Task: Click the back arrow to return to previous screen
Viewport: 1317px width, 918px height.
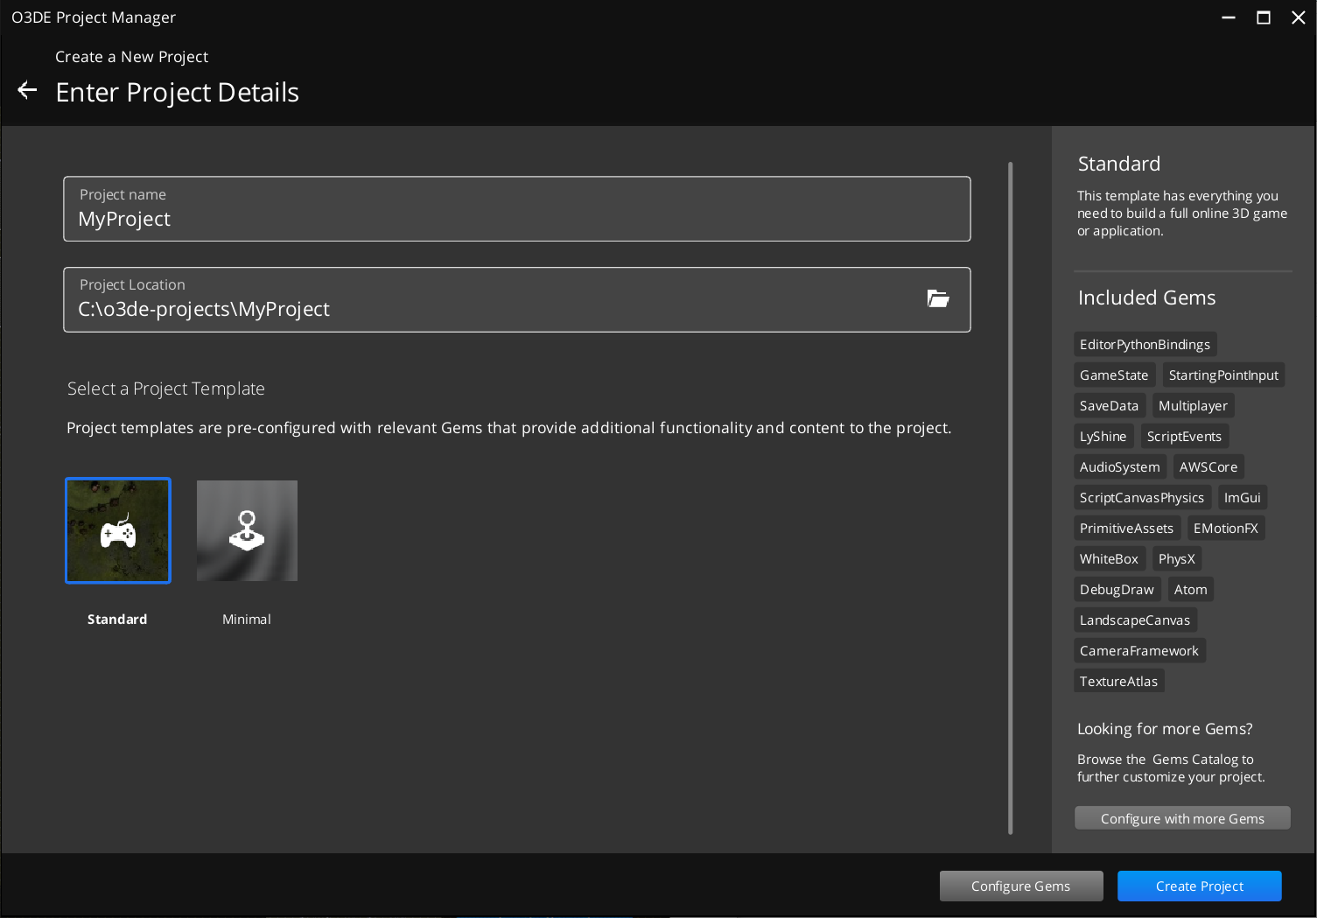Action: pyautogui.click(x=26, y=90)
